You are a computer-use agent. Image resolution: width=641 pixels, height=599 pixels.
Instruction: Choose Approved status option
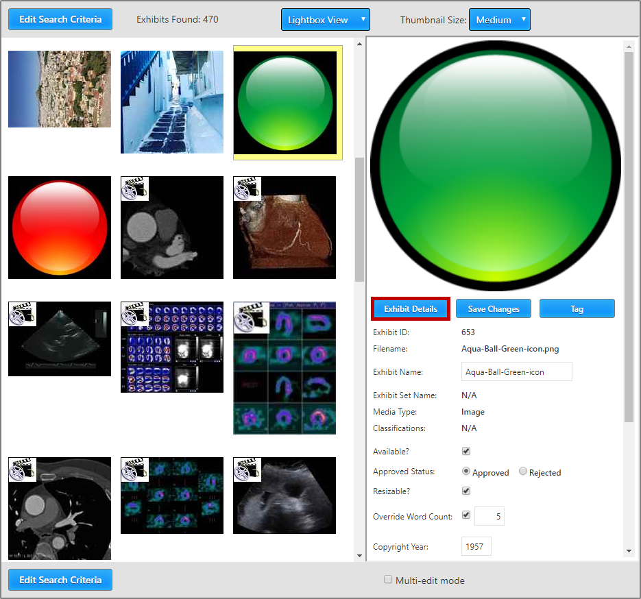click(467, 472)
